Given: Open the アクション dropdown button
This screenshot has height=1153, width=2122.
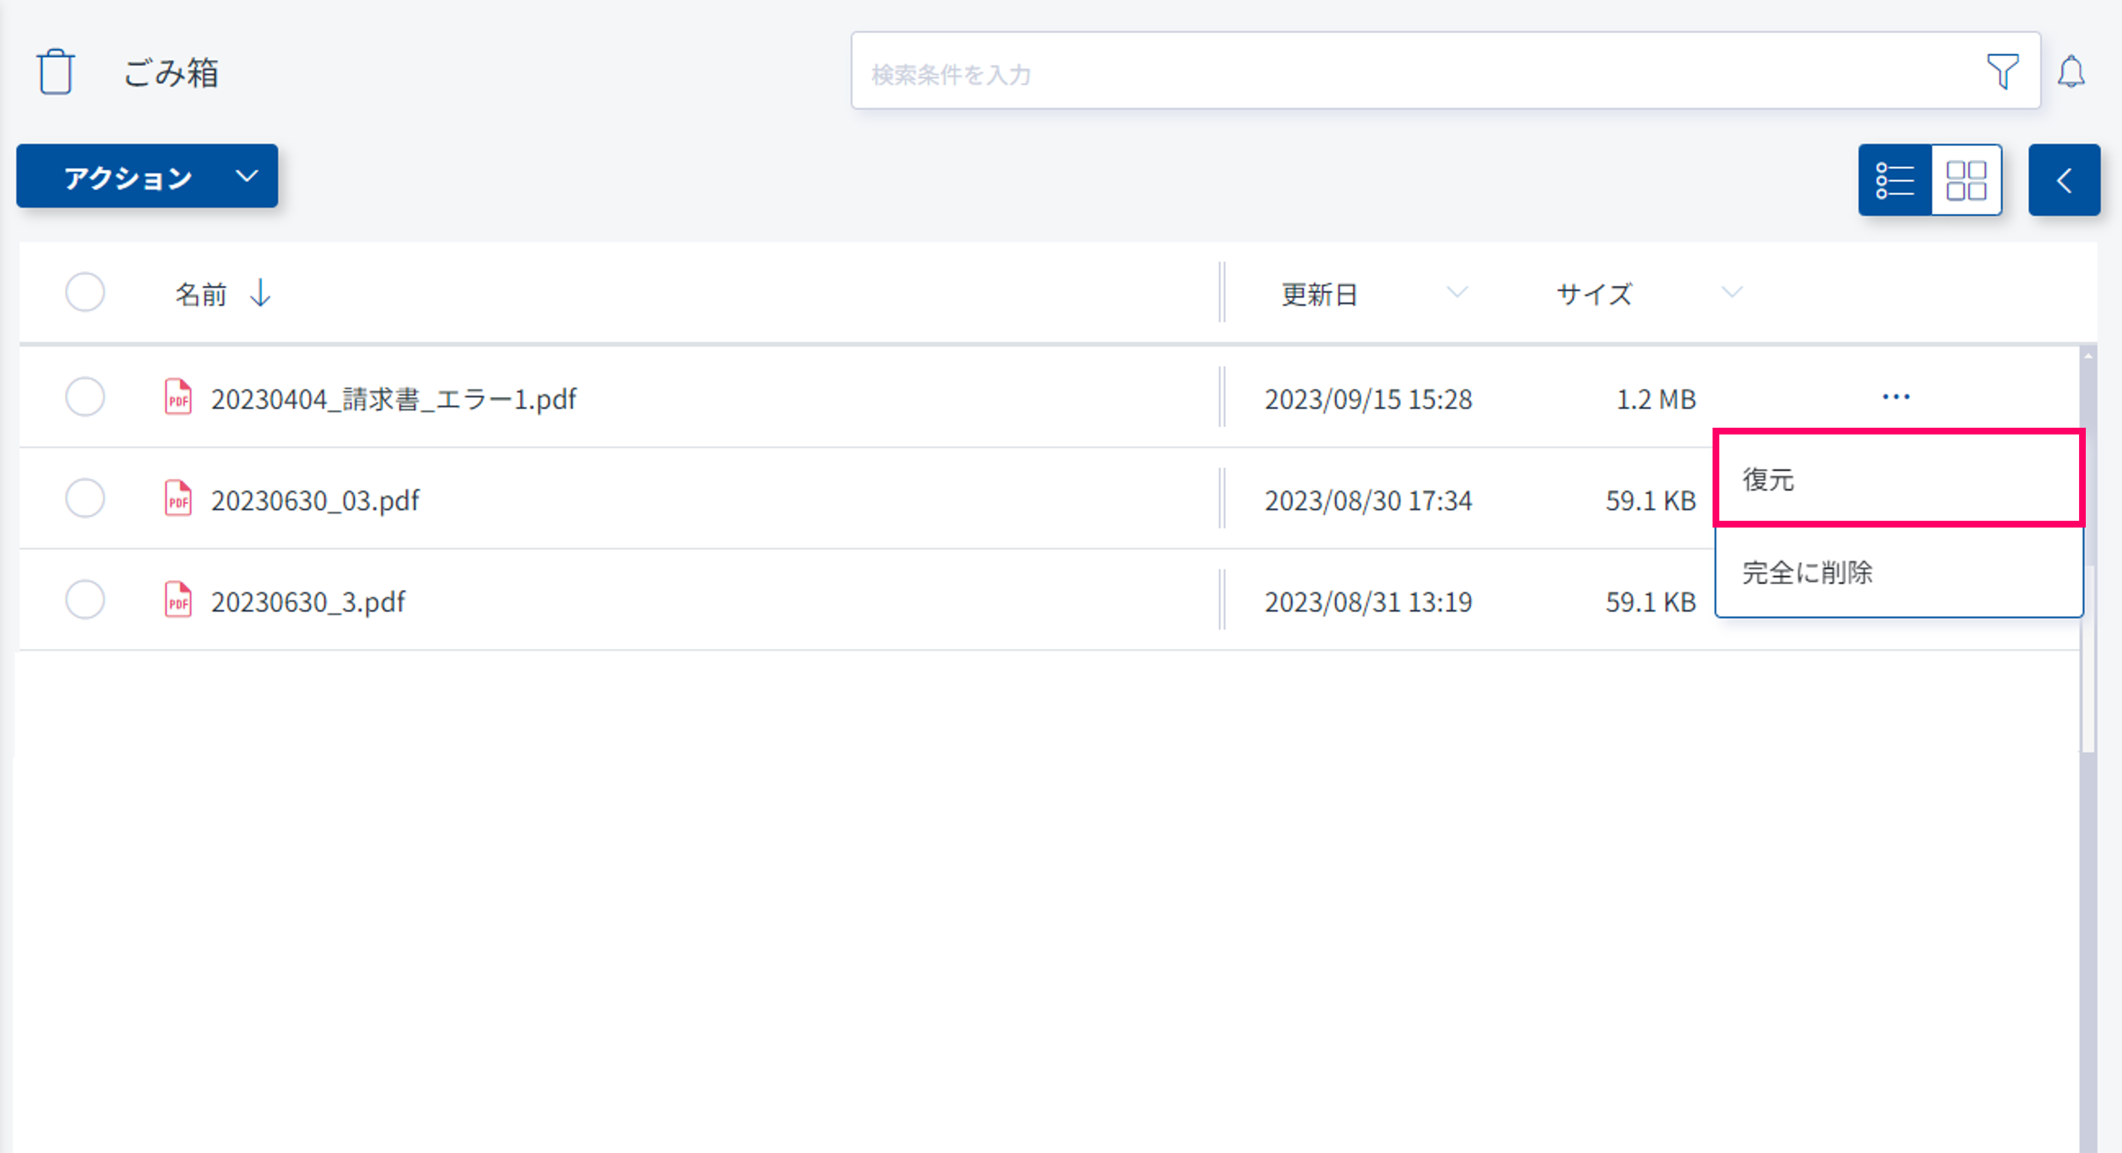Looking at the screenshot, I should coord(148,176).
